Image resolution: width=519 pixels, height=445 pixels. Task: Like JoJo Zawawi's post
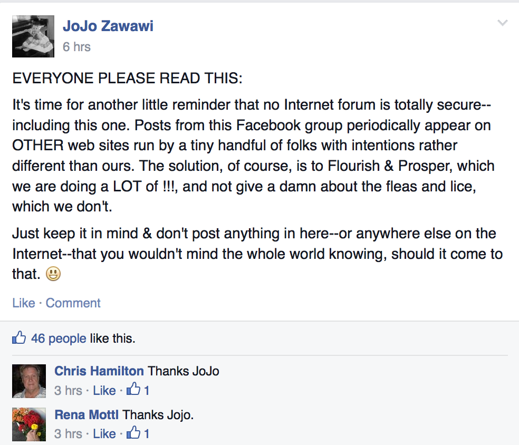24,303
